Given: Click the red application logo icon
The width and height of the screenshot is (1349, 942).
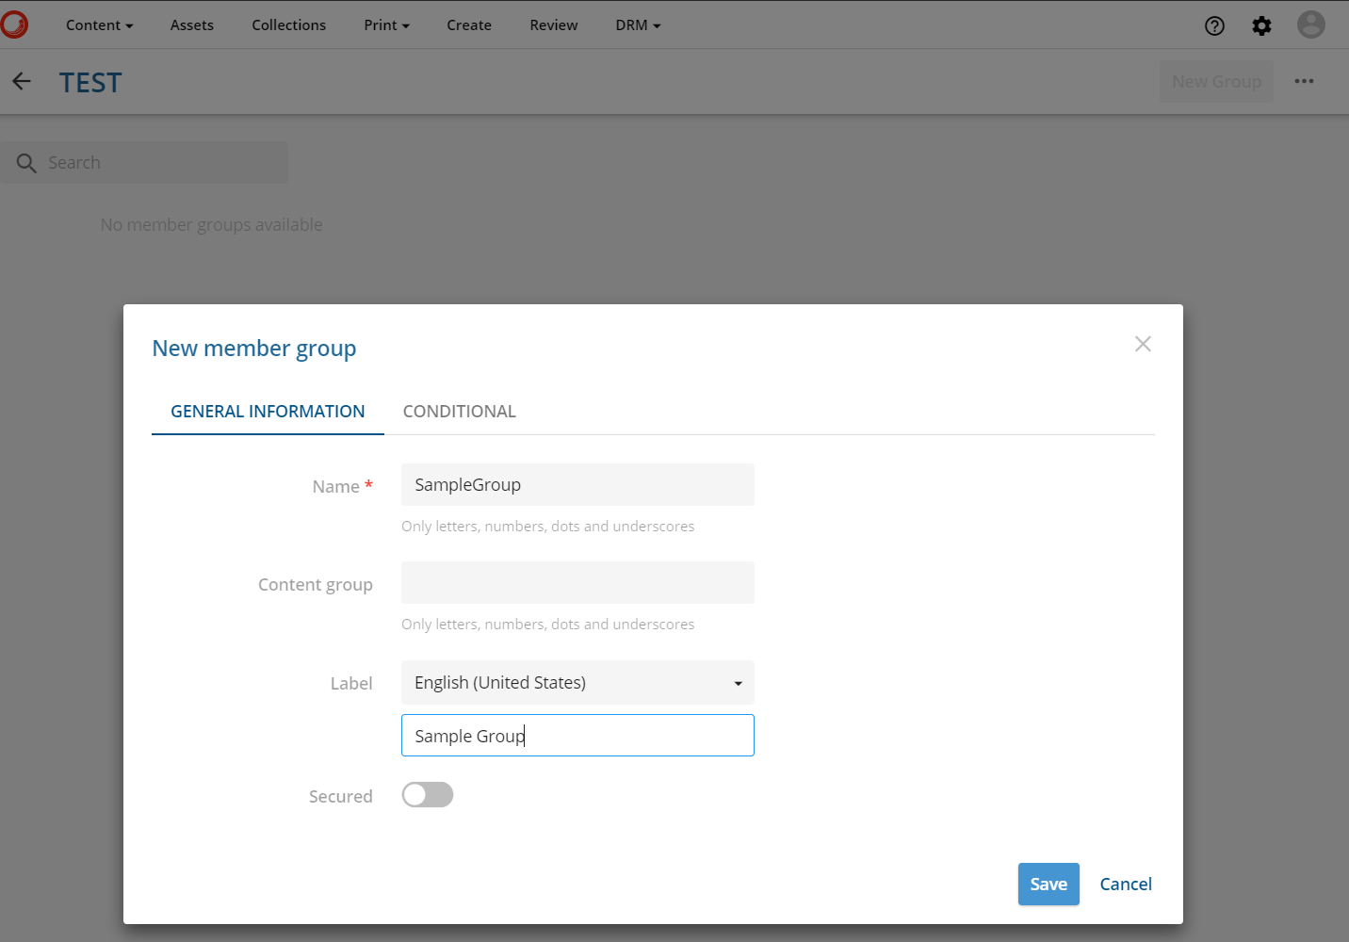Looking at the screenshot, I should (14, 24).
